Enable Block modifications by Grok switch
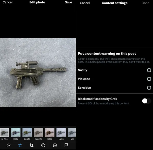153x150 pixels. [x=146, y=101]
